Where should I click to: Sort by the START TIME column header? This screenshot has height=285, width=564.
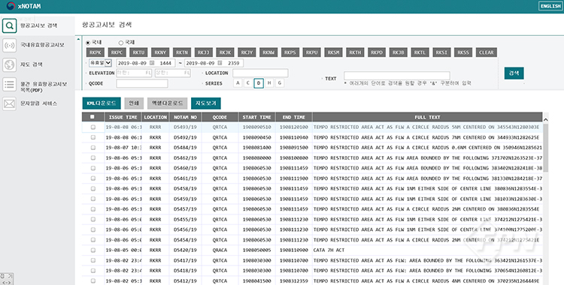pyautogui.click(x=257, y=117)
